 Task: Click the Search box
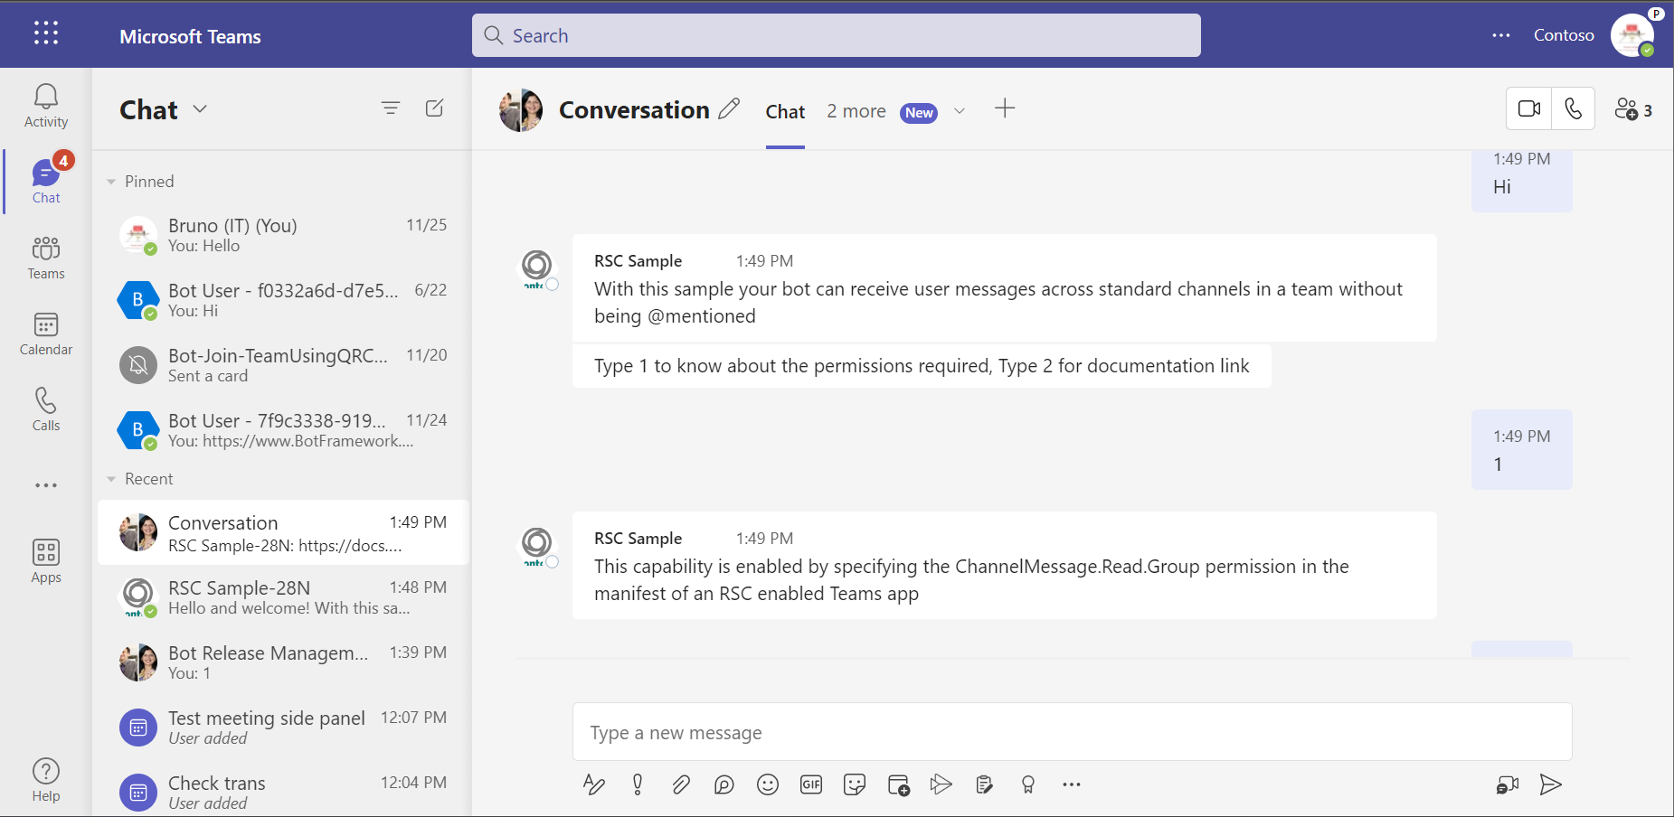(x=837, y=35)
